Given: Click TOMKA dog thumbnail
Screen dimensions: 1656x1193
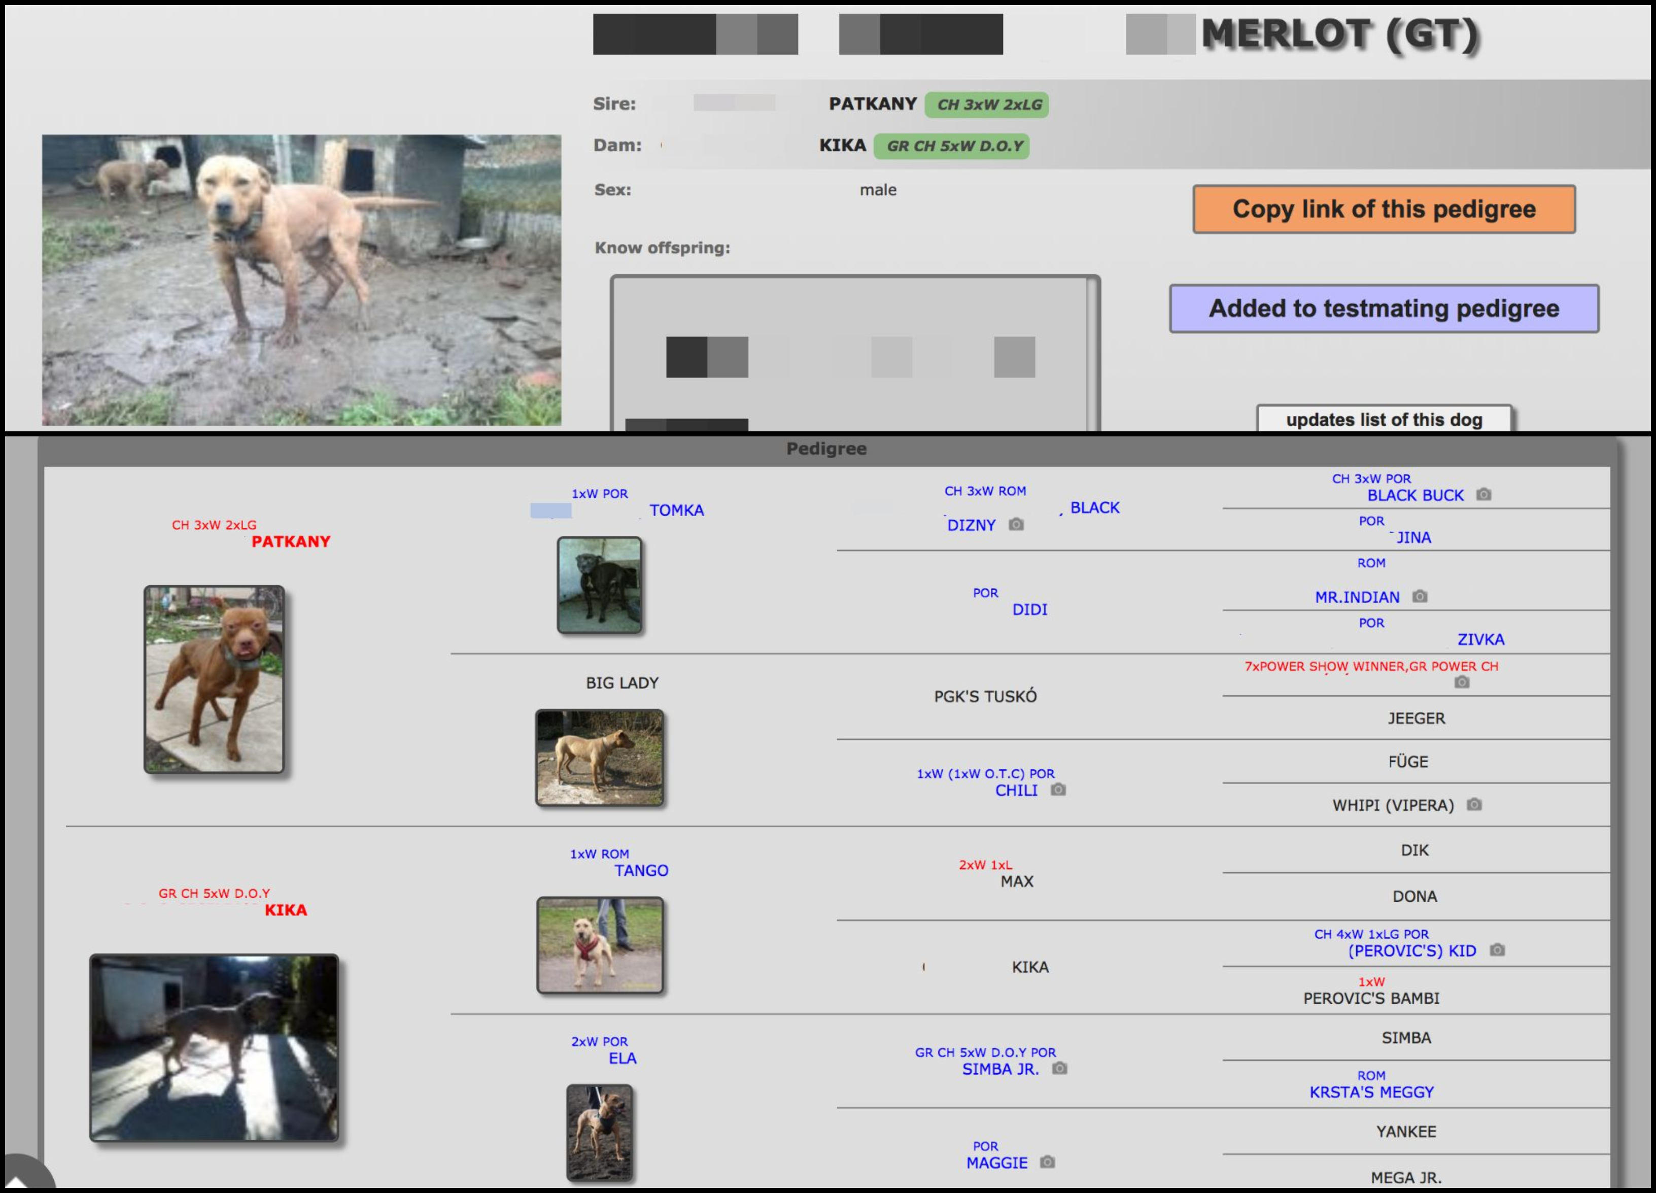Looking at the screenshot, I should coord(600,585).
